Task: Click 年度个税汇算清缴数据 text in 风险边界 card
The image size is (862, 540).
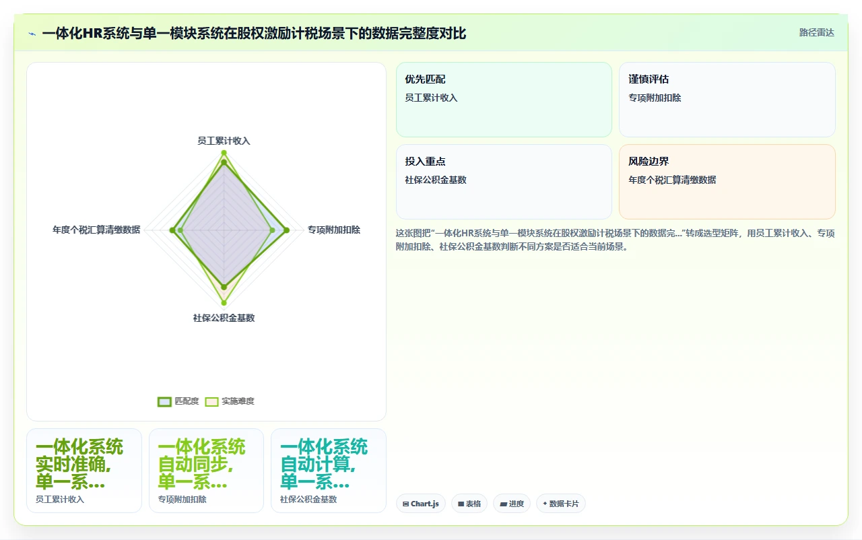Action: click(x=672, y=180)
